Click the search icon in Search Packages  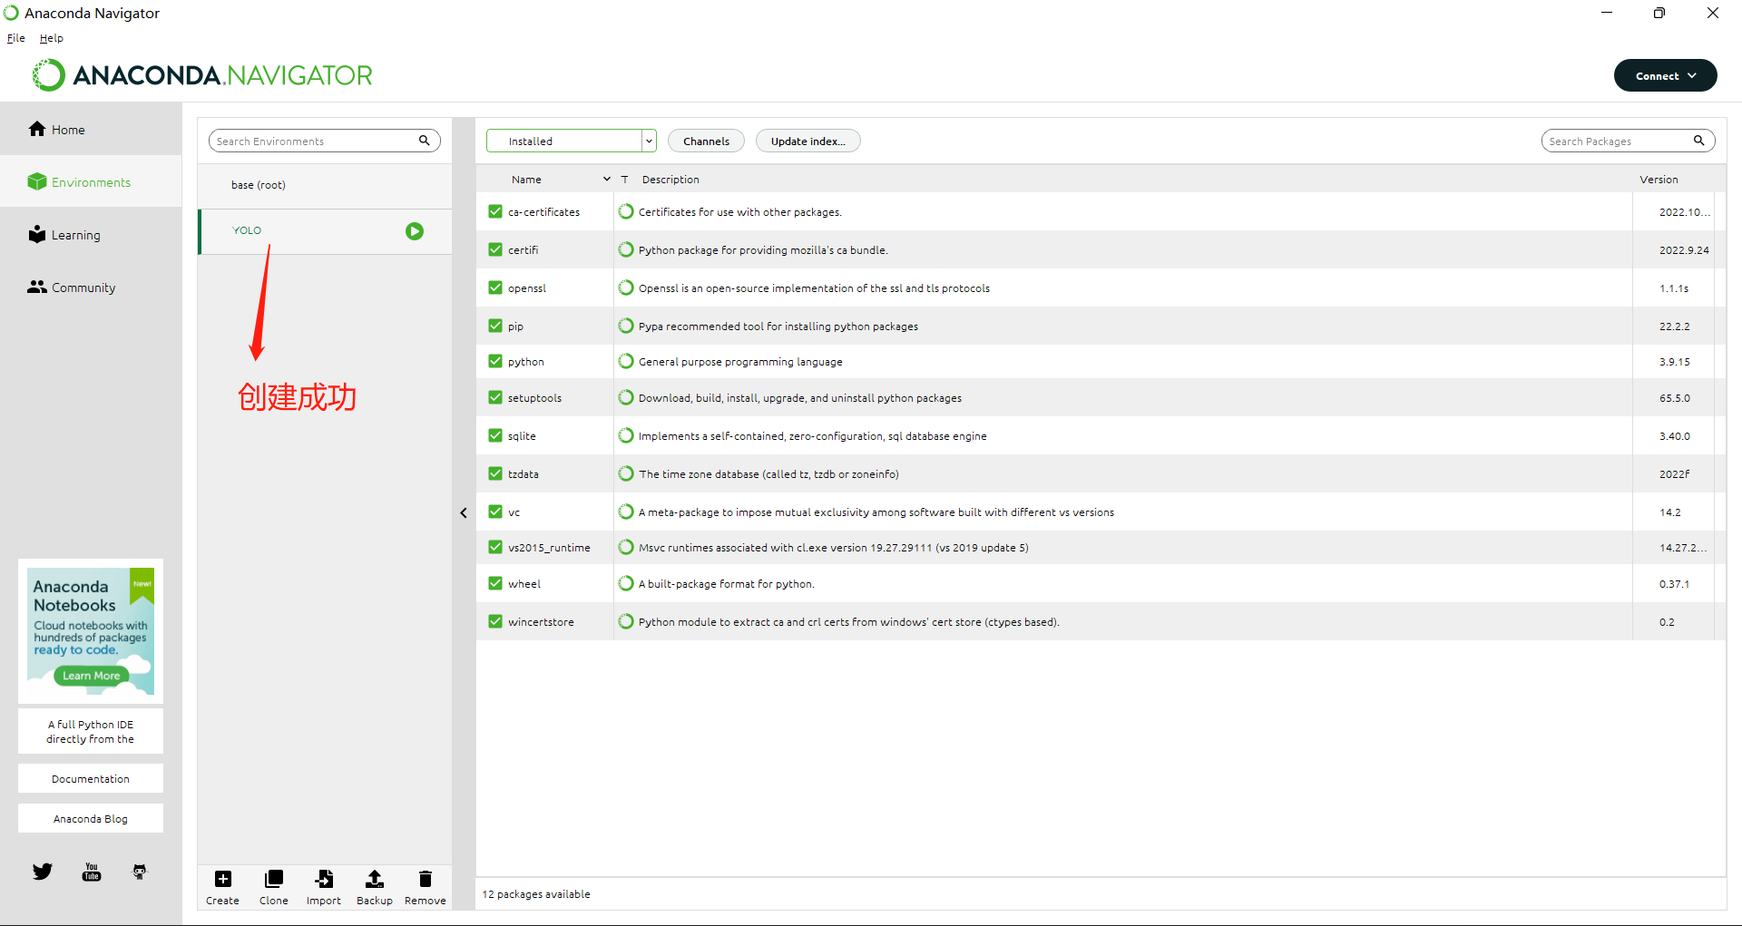(1698, 141)
